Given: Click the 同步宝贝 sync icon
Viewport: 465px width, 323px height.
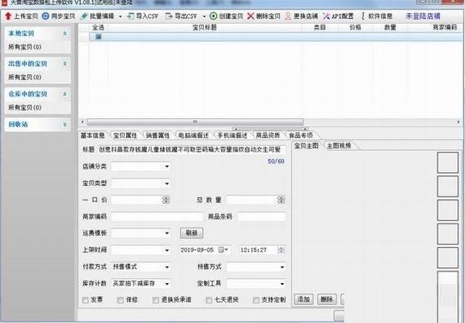Looking at the screenshot, I should point(46,16).
